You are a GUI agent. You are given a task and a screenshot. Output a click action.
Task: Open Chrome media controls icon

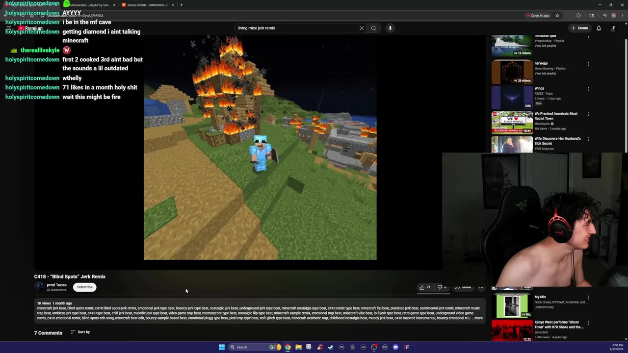click(x=604, y=16)
